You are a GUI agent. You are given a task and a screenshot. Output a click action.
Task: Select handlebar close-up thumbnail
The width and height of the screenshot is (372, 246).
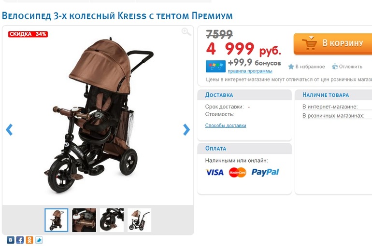84,220
